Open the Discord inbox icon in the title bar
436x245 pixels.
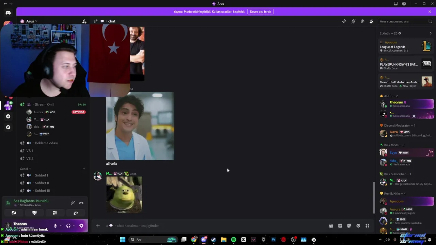pos(396,4)
